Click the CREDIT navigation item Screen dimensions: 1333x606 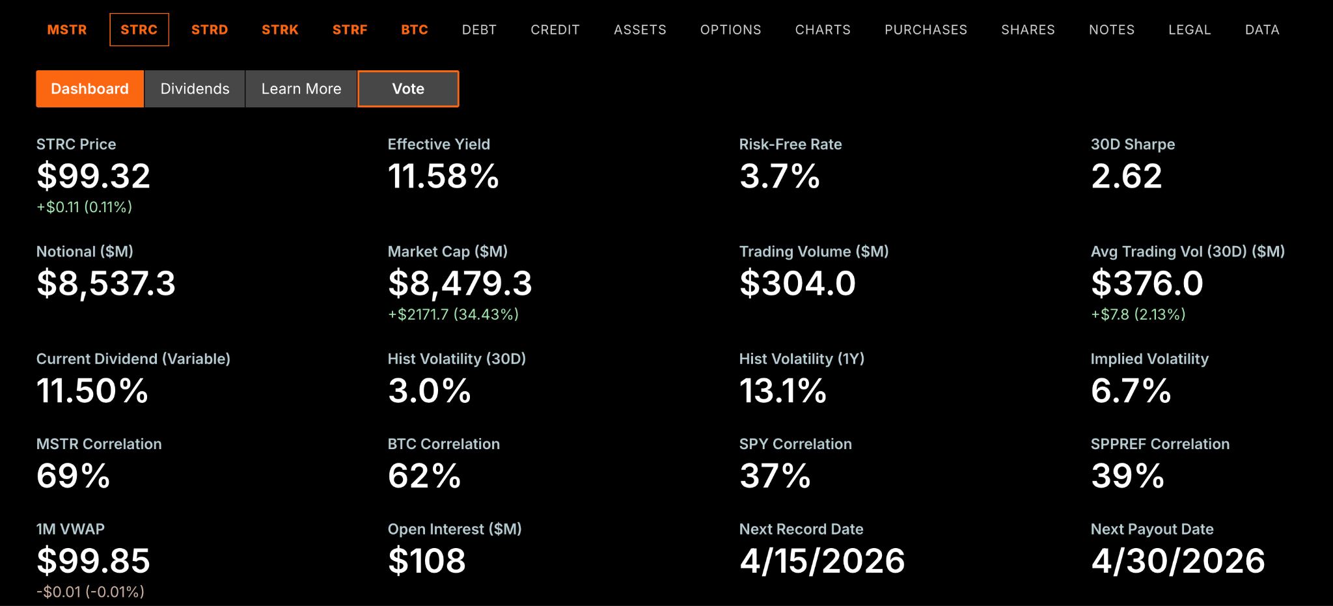point(555,30)
